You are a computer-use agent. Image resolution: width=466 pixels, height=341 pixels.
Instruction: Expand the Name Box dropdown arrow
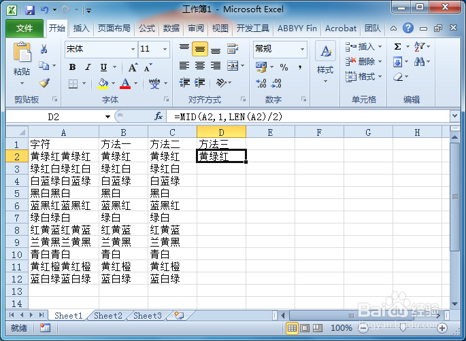click(107, 117)
